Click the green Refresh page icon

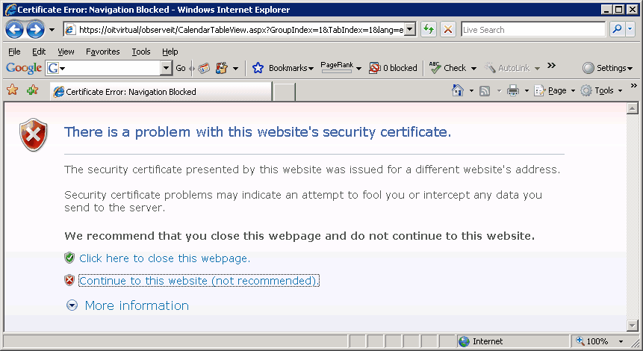[x=429, y=30]
